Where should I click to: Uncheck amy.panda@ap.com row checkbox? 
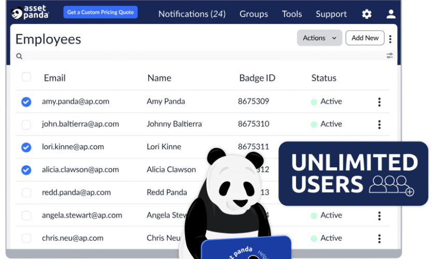[26, 102]
